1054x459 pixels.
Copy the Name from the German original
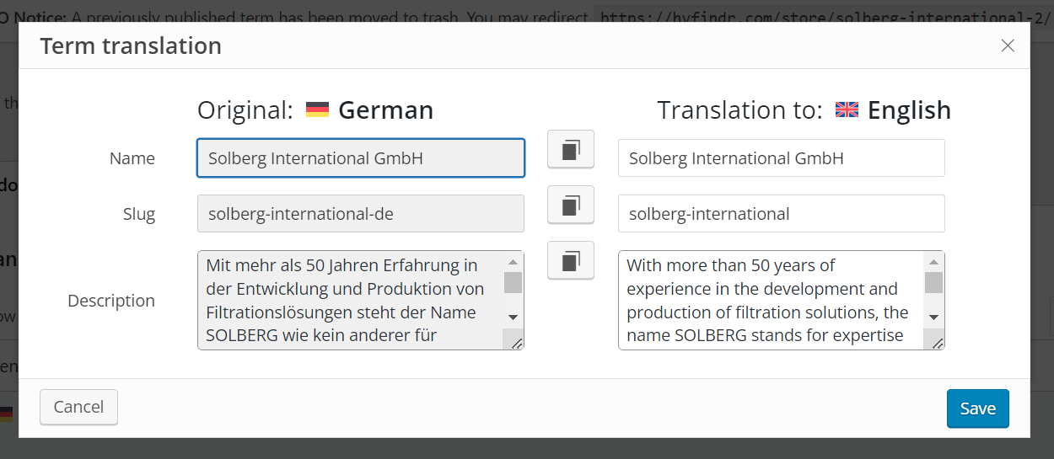click(571, 150)
